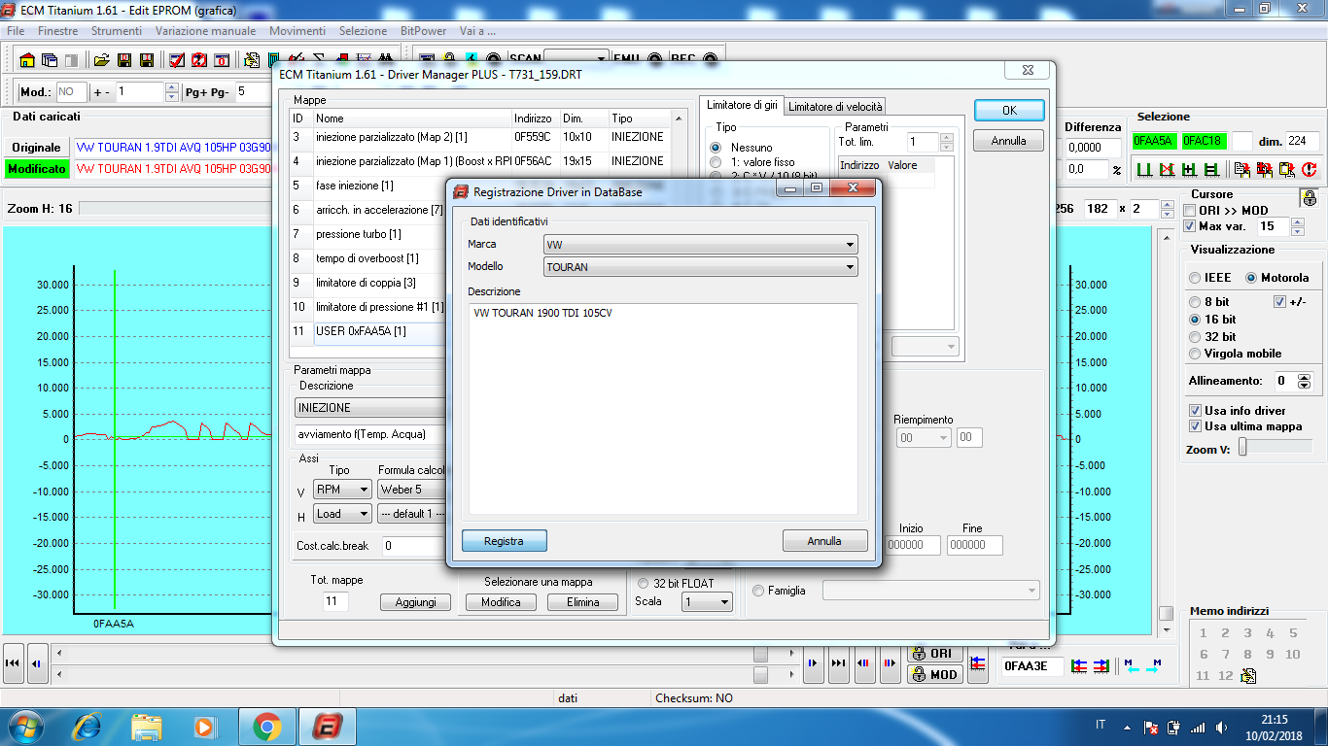Click the red undo circle icon under Selezione
The width and height of the screenshot is (1328, 746).
(x=1309, y=169)
